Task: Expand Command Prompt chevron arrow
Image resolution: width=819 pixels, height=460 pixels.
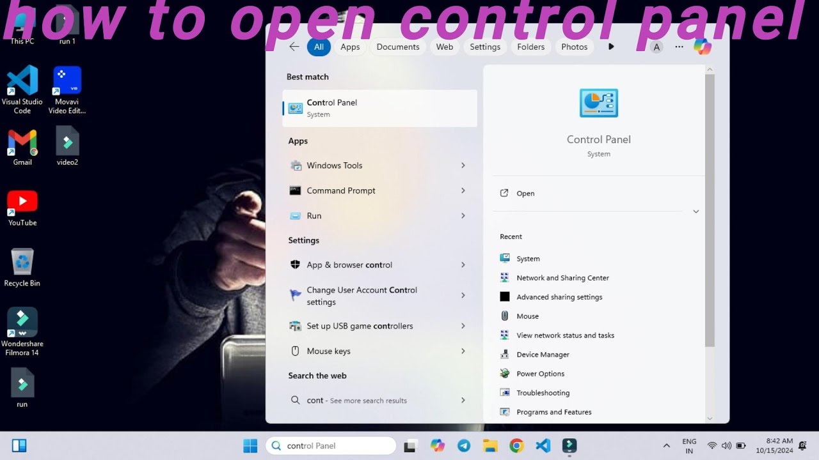Action: [x=463, y=190]
